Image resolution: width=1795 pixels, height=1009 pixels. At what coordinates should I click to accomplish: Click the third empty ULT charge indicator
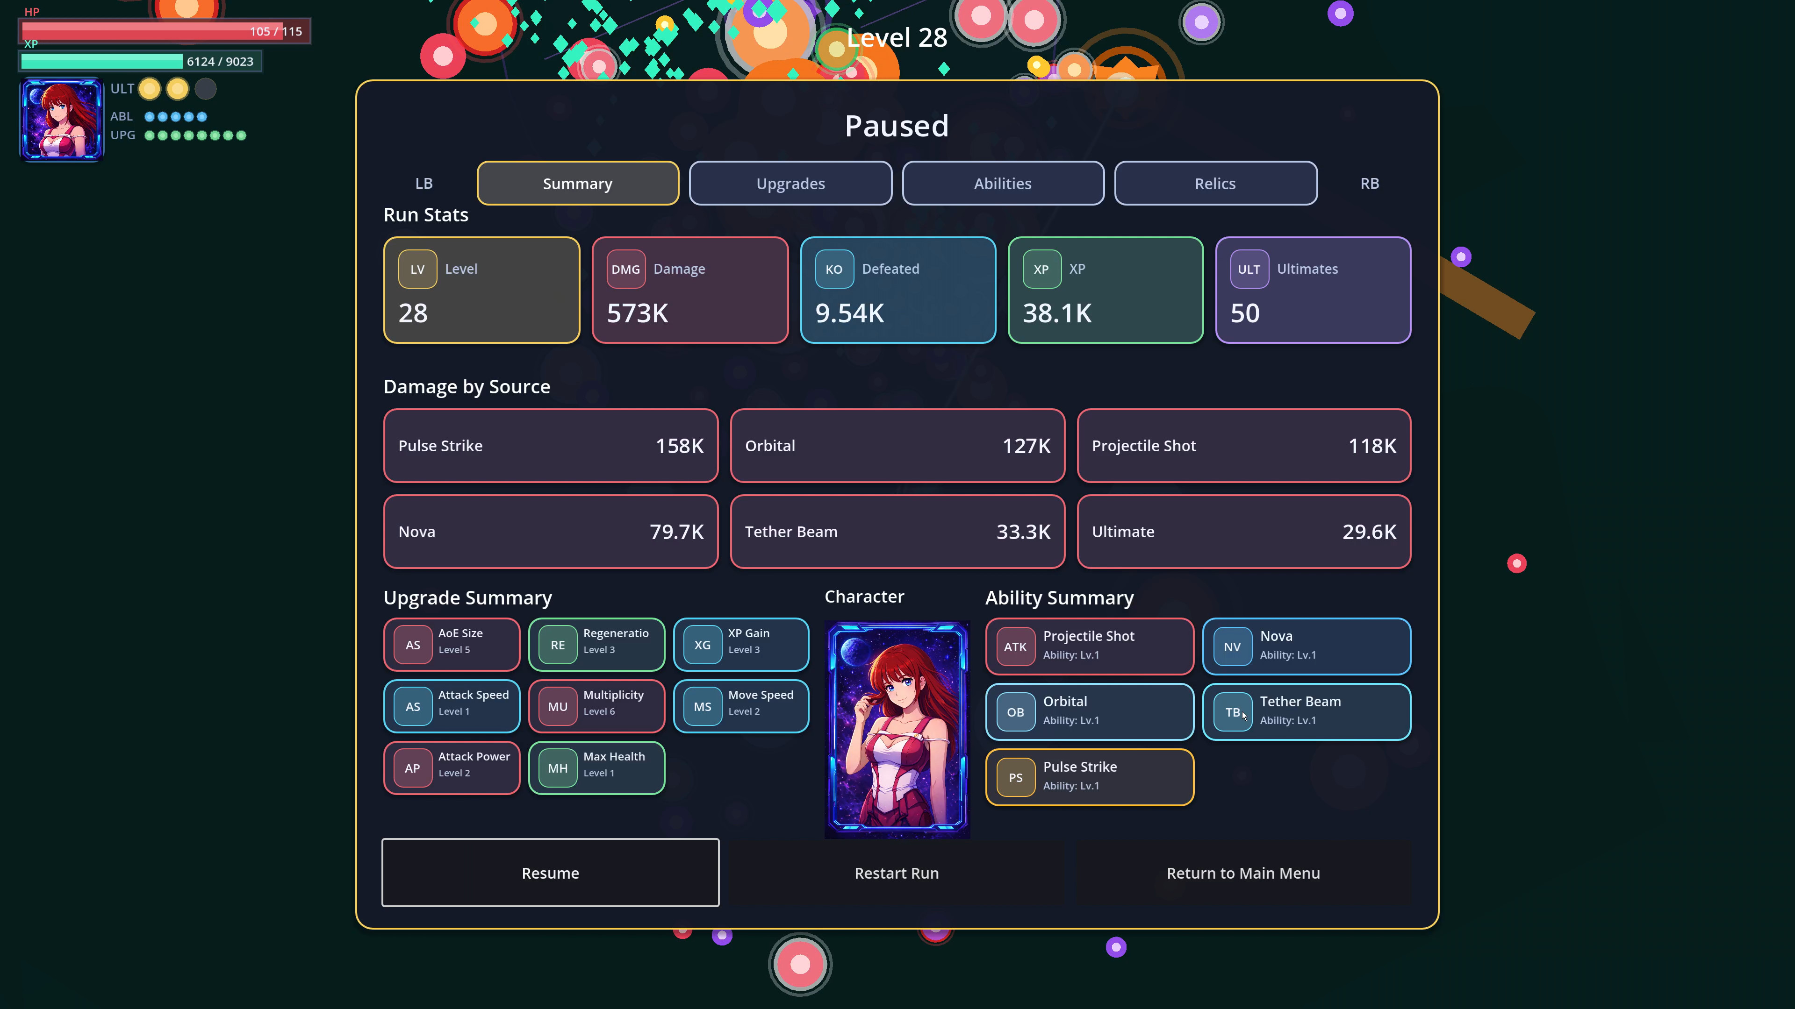point(206,89)
